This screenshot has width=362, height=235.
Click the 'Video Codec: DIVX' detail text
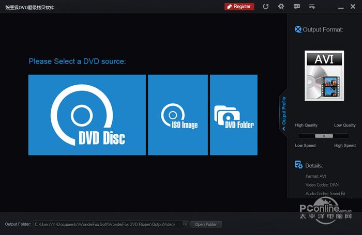(322, 185)
